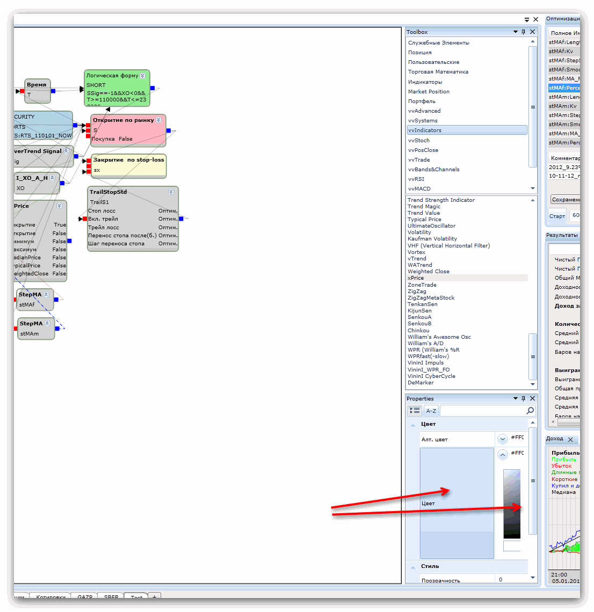Click the Открытие по рынку blue output port
Screen dimensions: 594x612
click(x=169, y=130)
